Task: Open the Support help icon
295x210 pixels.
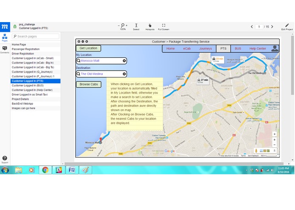Action: [x=5, y=159]
